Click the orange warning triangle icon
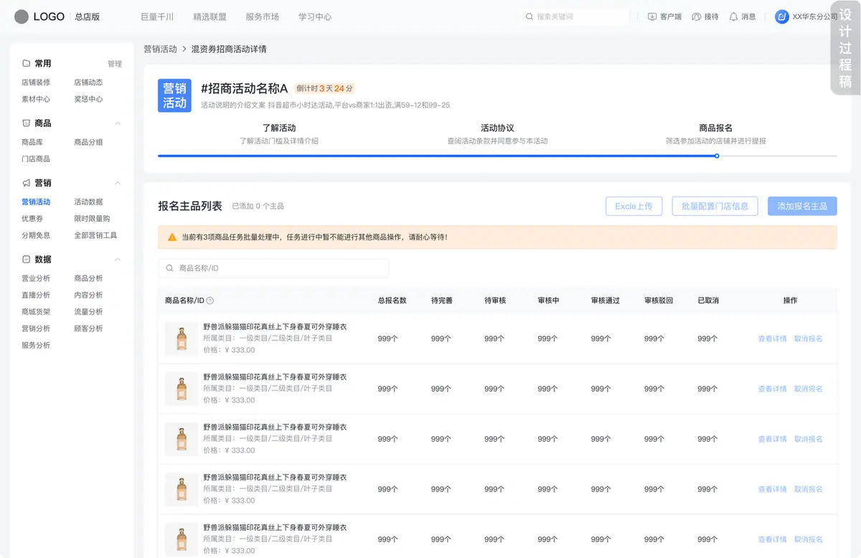This screenshot has height=558, width=861. coord(172,237)
